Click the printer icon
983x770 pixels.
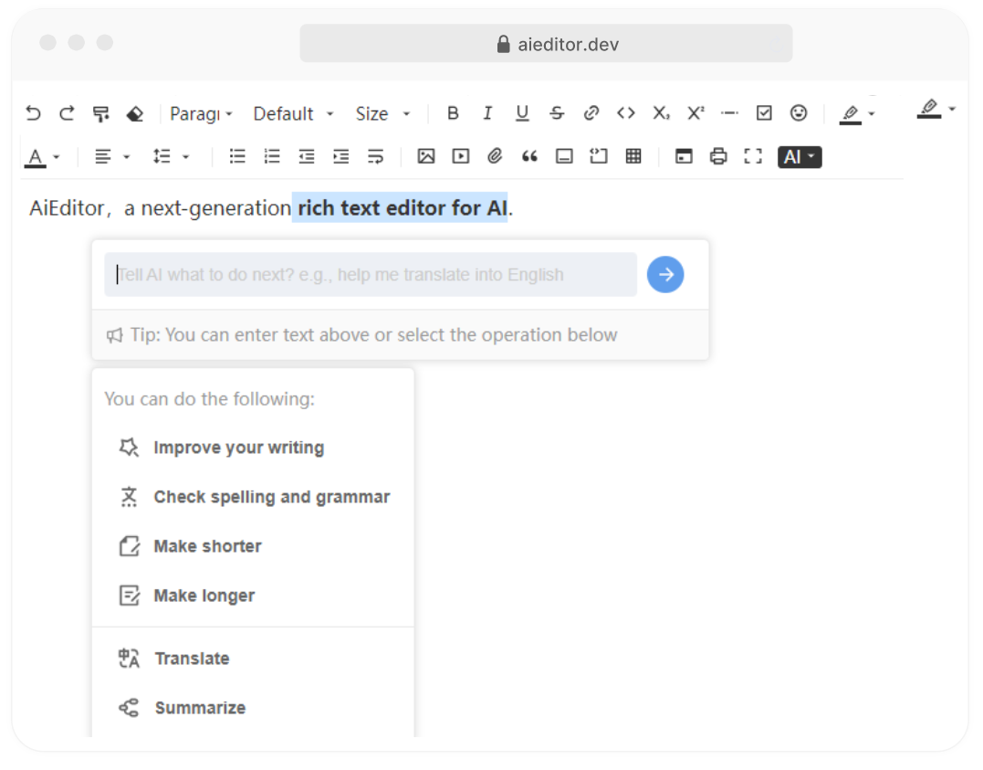click(x=718, y=157)
